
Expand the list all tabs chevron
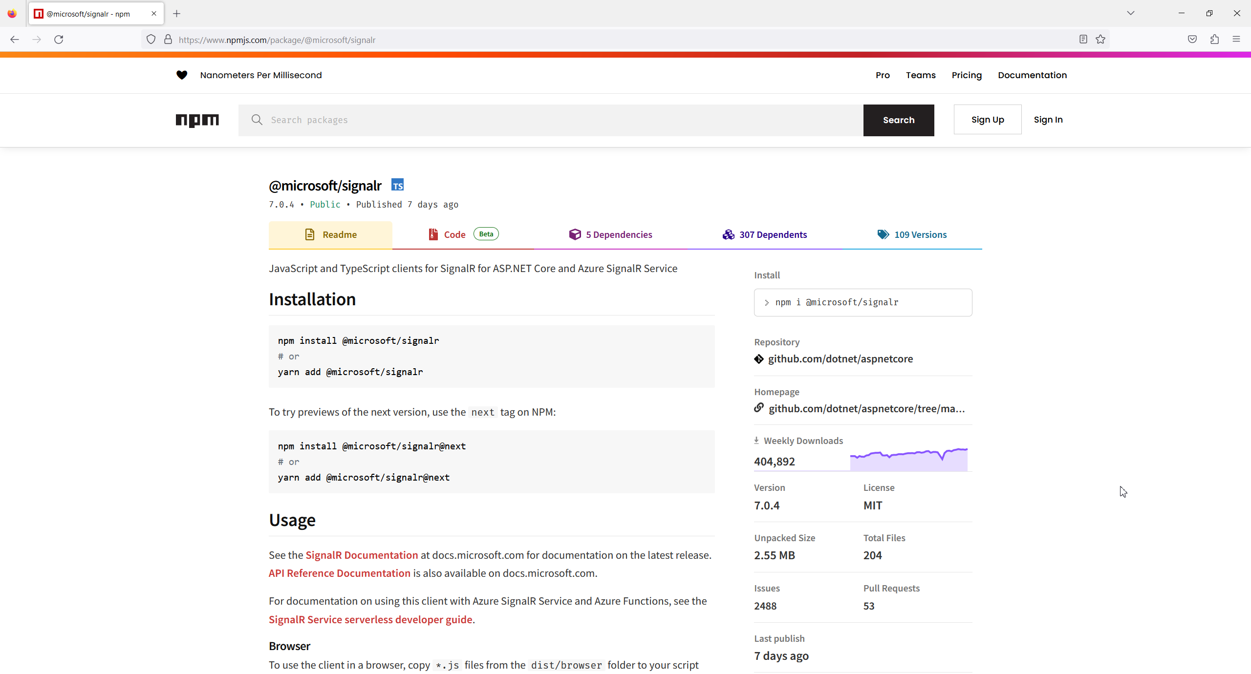(1130, 13)
